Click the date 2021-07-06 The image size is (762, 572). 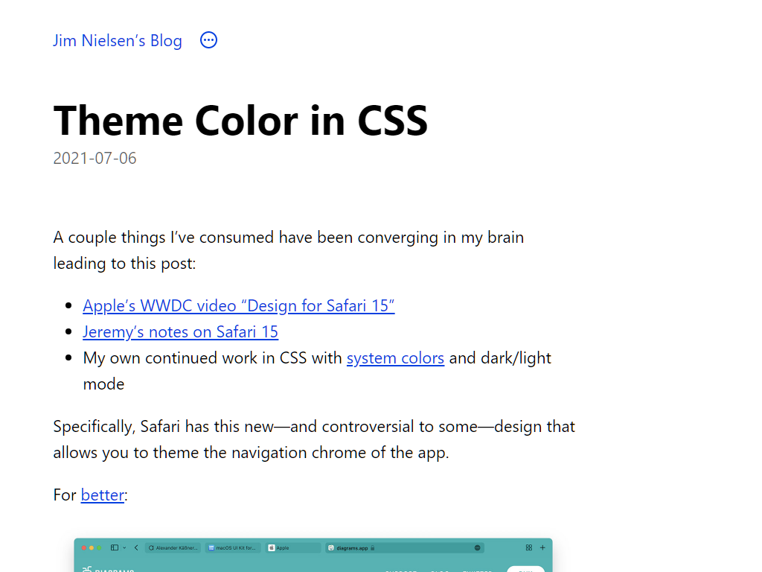[x=95, y=159]
